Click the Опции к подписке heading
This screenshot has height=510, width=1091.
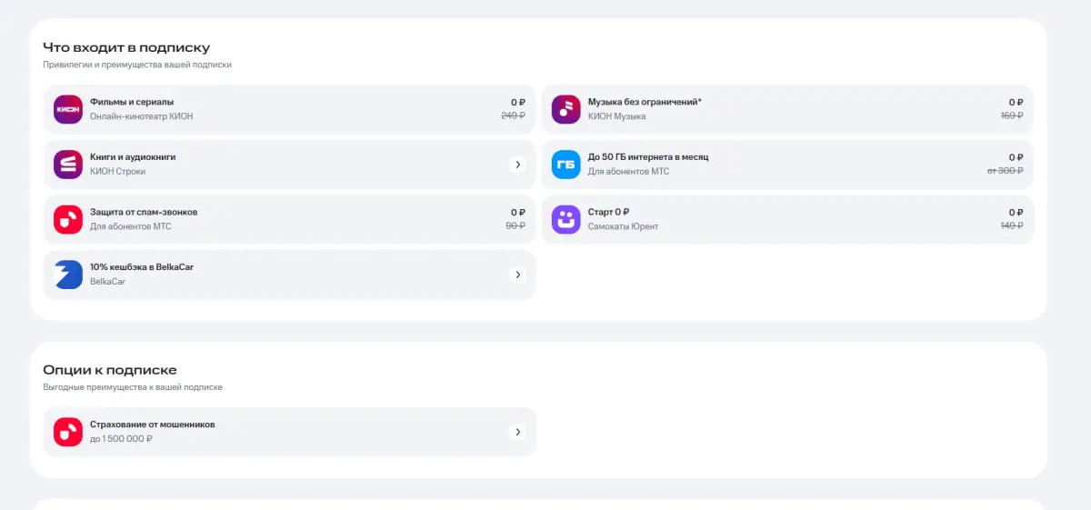pyautogui.click(x=110, y=370)
